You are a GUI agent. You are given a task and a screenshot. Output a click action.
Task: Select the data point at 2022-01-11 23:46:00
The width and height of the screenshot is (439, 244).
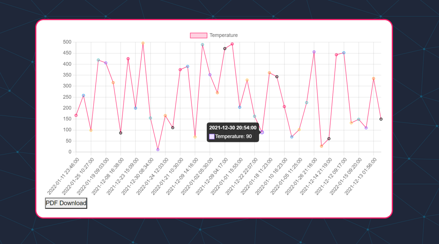pyautogui.click(x=76, y=115)
